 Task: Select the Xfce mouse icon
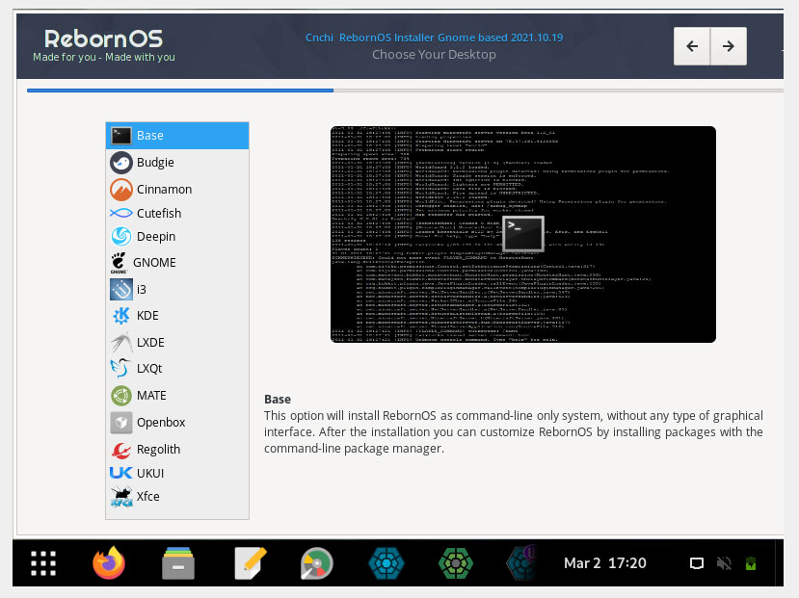[121, 496]
